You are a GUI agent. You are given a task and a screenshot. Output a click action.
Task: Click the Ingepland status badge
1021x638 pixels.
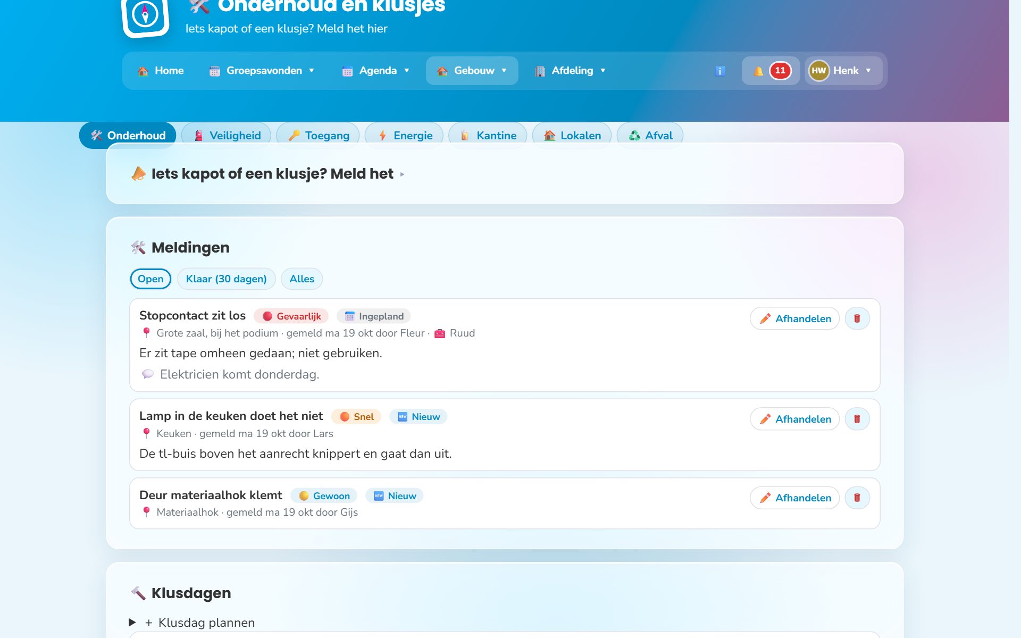(x=374, y=316)
